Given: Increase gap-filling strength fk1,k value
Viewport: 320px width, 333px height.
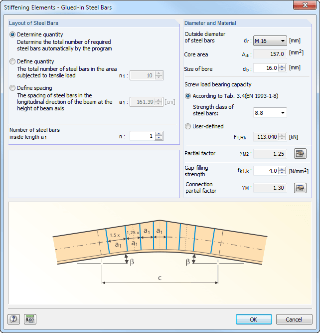Looking at the screenshot, I should 282,169.
